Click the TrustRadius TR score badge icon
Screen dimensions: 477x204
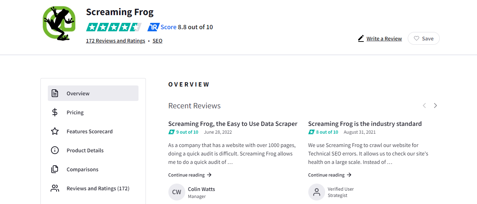[154, 27]
